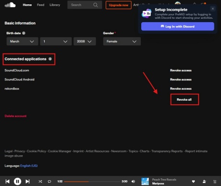The height and width of the screenshot is (186, 221).
Task: Click the SoundCloud.com application name
Action: (17, 70)
